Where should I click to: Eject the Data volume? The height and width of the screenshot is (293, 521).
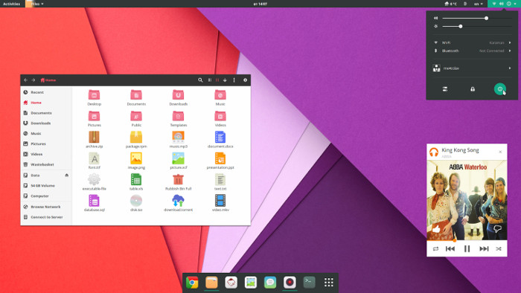[x=67, y=175]
